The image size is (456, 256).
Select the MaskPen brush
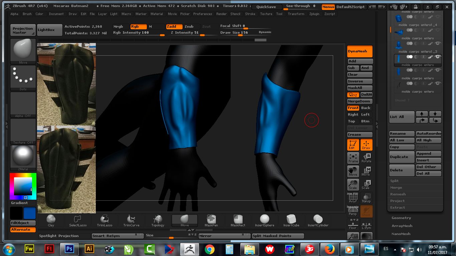(211, 221)
